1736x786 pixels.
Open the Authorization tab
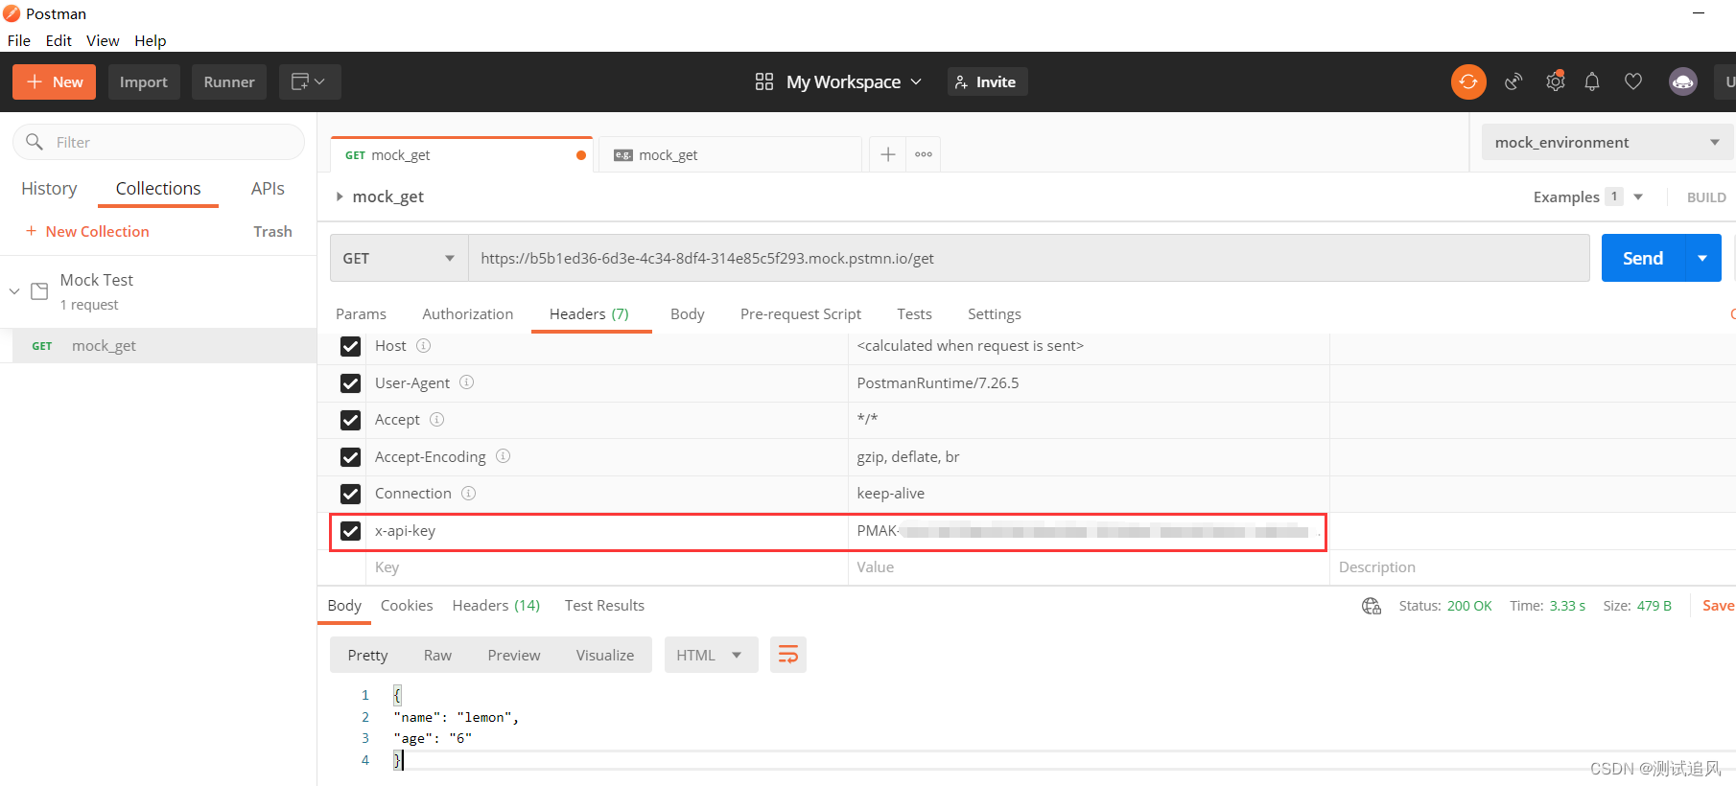pos(468,313)
